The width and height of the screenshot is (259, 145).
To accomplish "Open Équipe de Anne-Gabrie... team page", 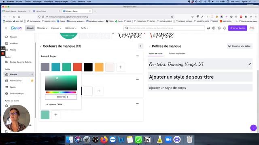I will [x=19, y=62].
